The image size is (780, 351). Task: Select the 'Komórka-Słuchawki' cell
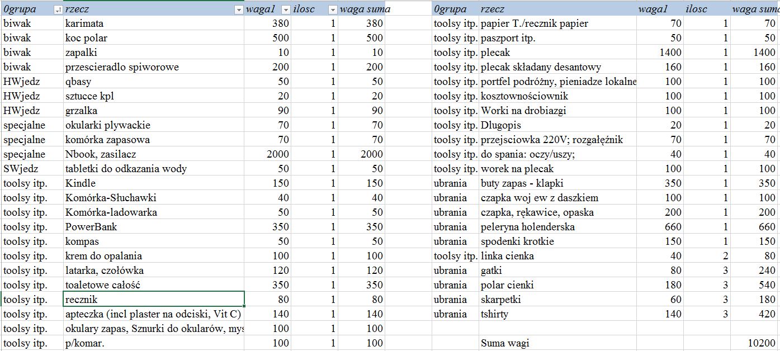[154, 198]
